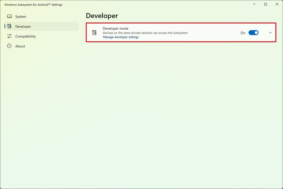Image resolution: width=283 pixels, height=189 pixels.
Task: Switch to the Compatibility section
Action: pos(26,36)
